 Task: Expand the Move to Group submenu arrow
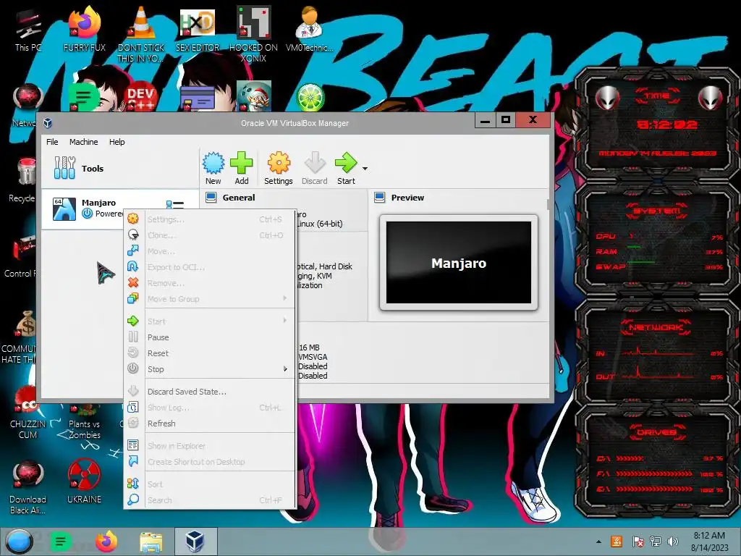coord(285,298)
